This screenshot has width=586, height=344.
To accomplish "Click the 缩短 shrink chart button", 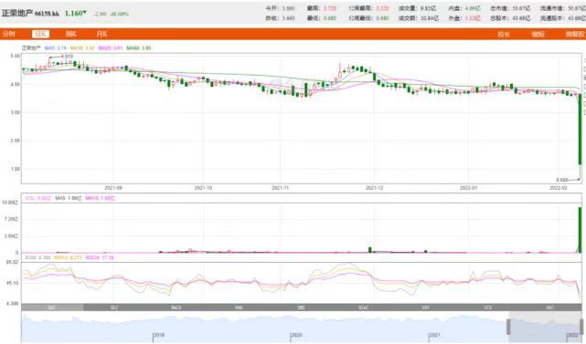I will (538, 35).
